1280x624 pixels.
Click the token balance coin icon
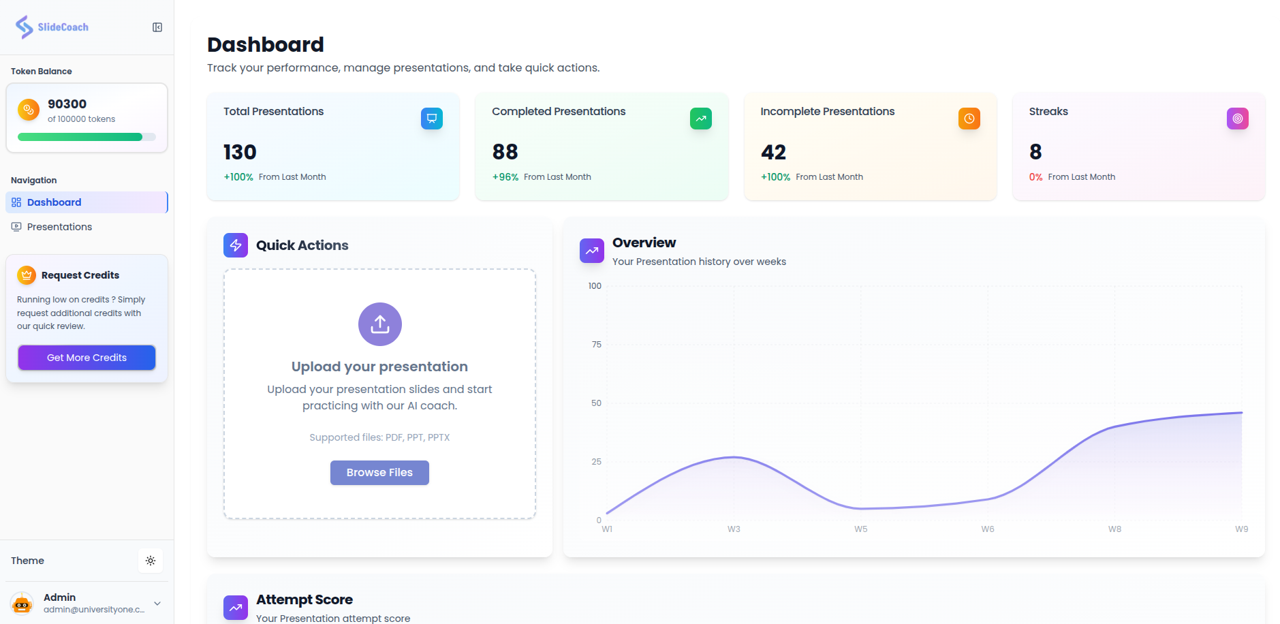click(x=29, y=110)
